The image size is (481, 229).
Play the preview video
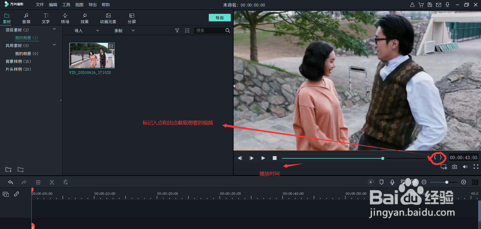(263, 158)
